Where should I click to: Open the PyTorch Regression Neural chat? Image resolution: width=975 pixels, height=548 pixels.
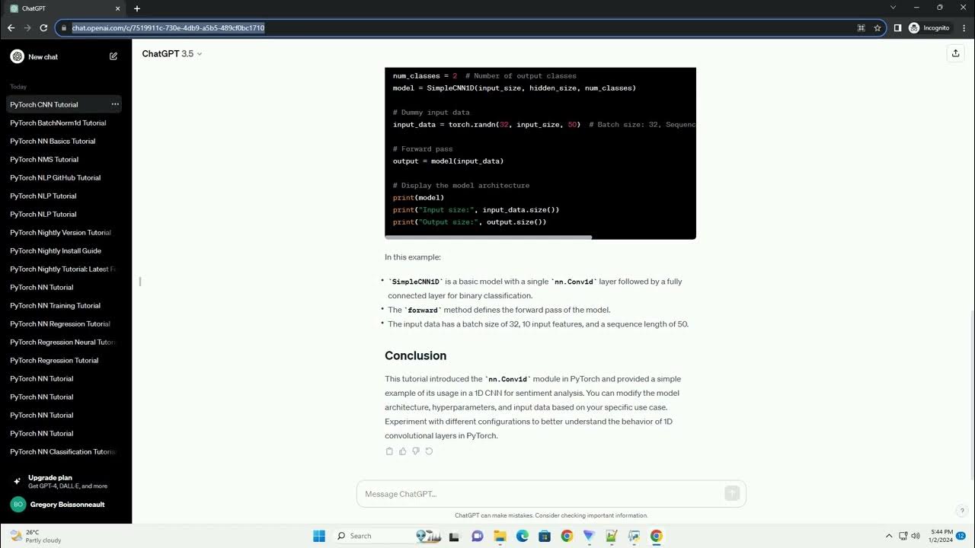click(x=62, y=342)
